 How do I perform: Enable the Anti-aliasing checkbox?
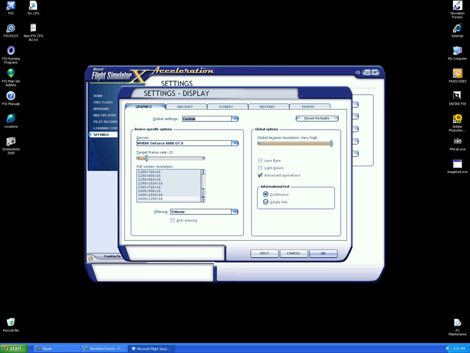pos(173,220)
